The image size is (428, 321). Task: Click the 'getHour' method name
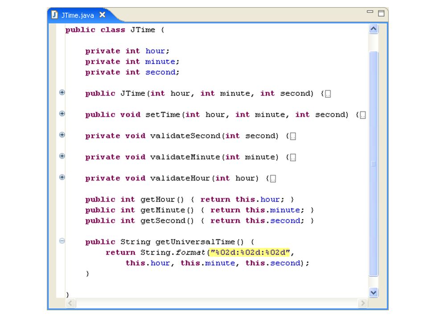coord(157,200)
